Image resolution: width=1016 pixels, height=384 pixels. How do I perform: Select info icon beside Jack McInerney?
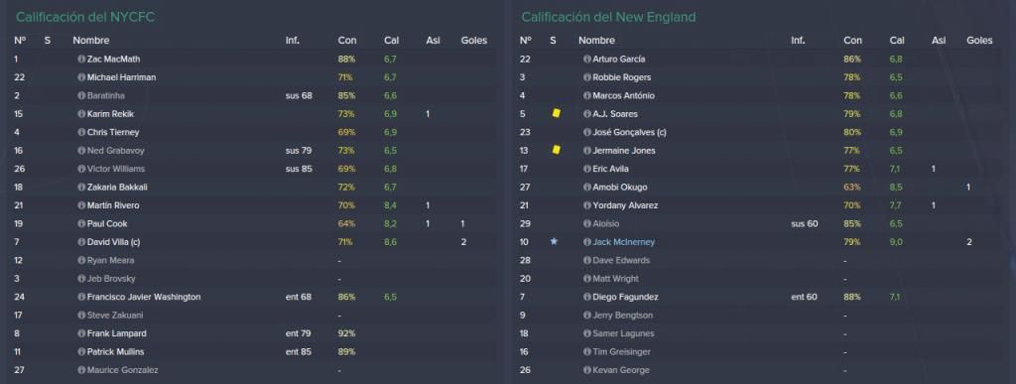click(x=587, y=242)
